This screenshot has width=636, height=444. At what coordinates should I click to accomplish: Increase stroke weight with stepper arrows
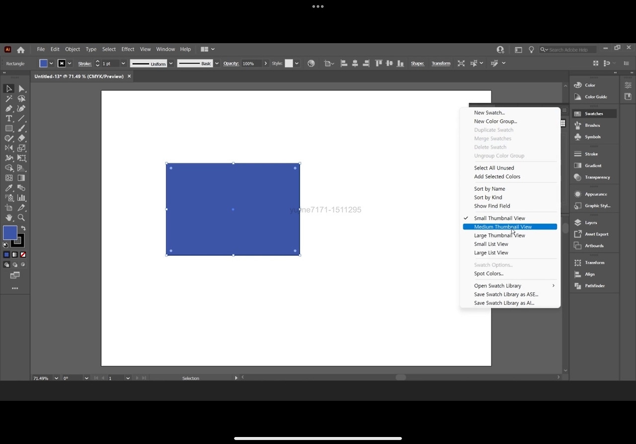pyautogui.click(x=97, y=62)
